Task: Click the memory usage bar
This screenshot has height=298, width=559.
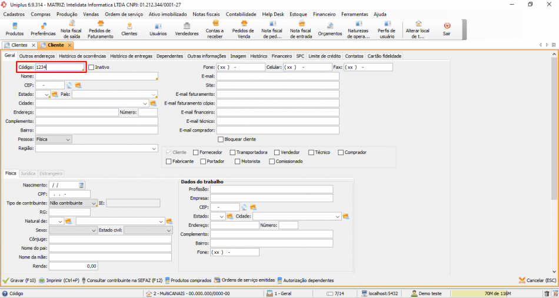Action: click(495, 294)
